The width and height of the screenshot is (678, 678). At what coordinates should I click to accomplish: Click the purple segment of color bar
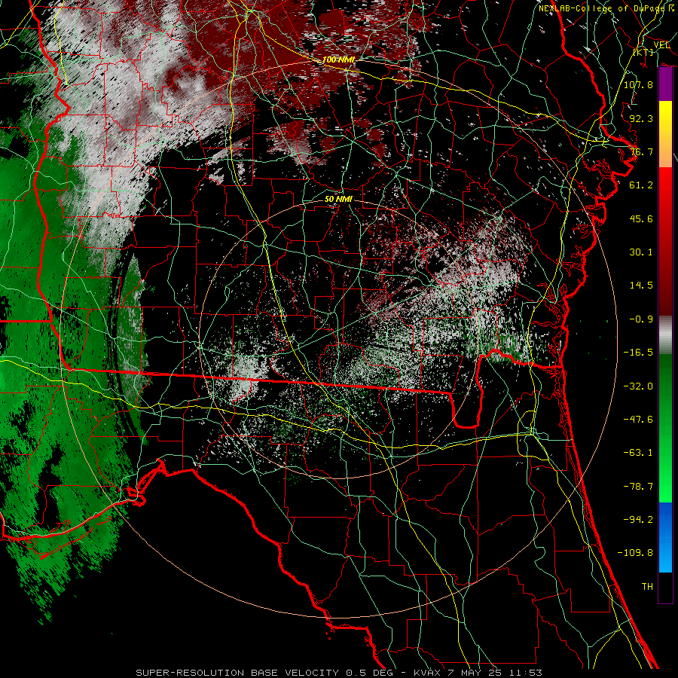coord(665,84)
